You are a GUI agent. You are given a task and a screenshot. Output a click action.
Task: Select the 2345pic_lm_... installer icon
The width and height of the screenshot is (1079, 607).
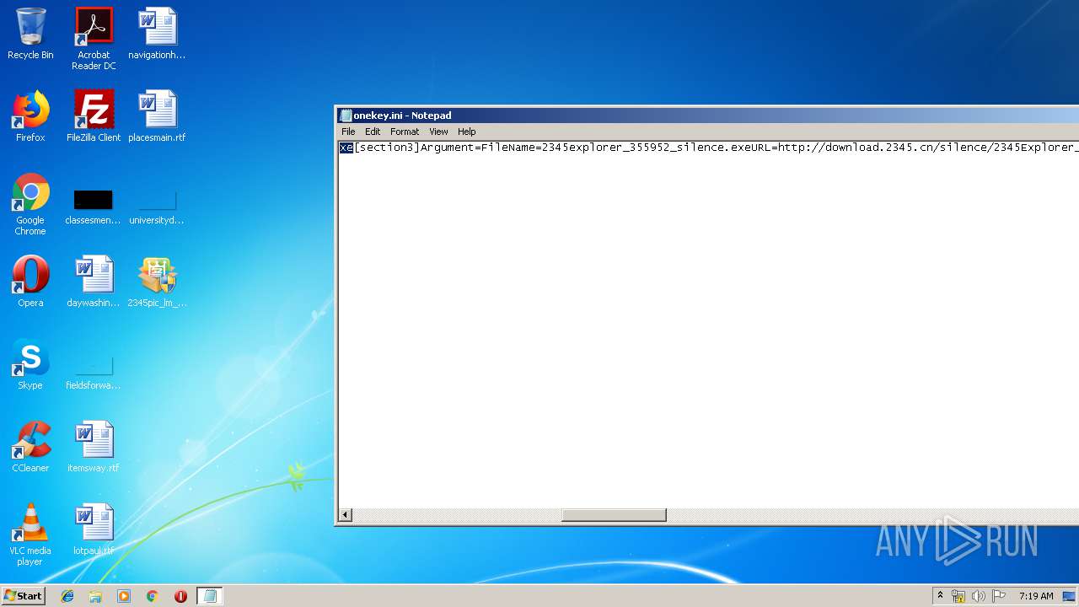(x=157, y=282)
